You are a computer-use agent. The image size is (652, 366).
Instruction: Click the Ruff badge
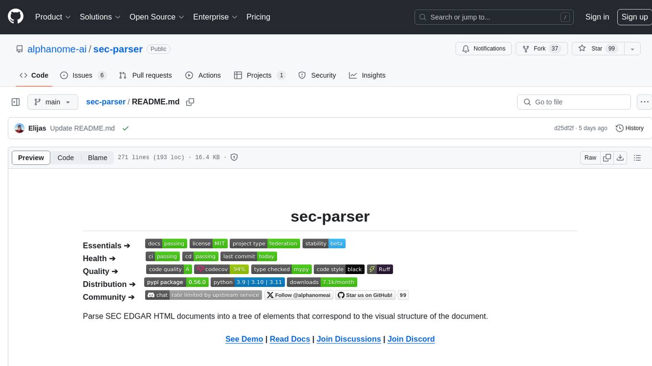(x=380, y=269)
